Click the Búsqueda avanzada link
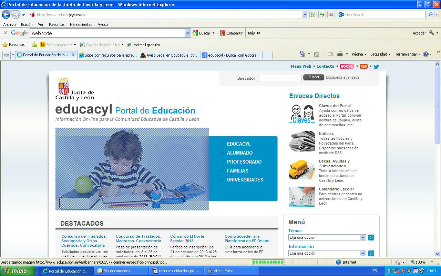 342,77
